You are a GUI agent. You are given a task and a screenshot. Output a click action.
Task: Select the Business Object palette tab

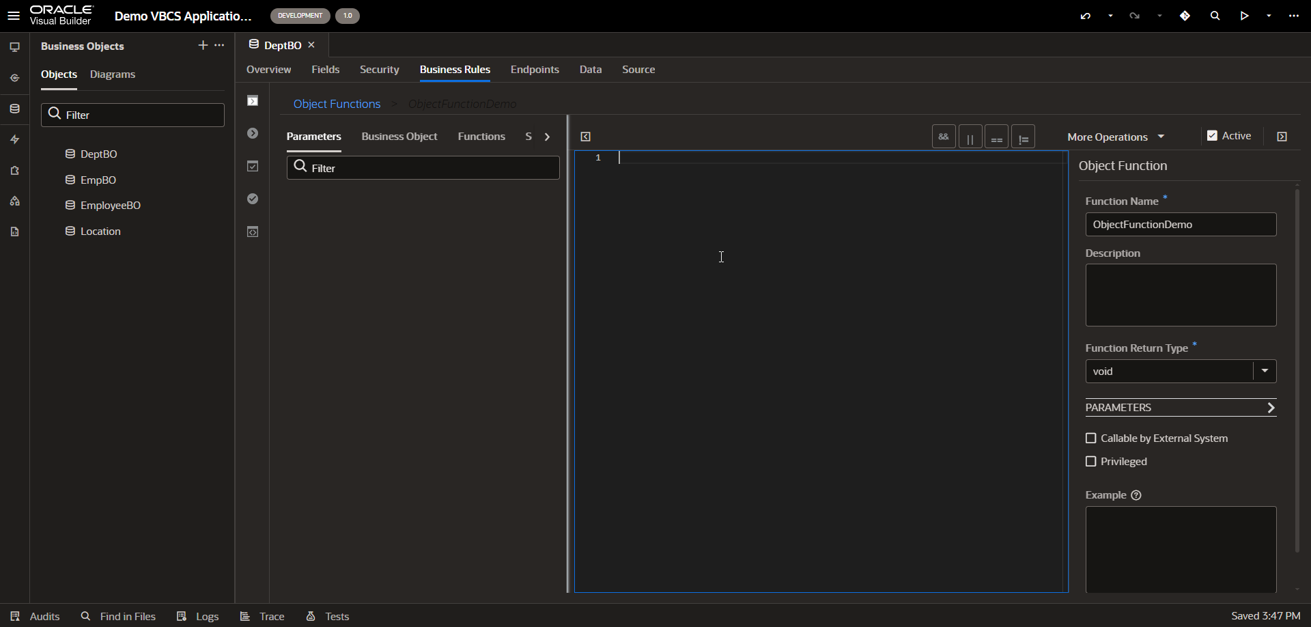point(399,137)
